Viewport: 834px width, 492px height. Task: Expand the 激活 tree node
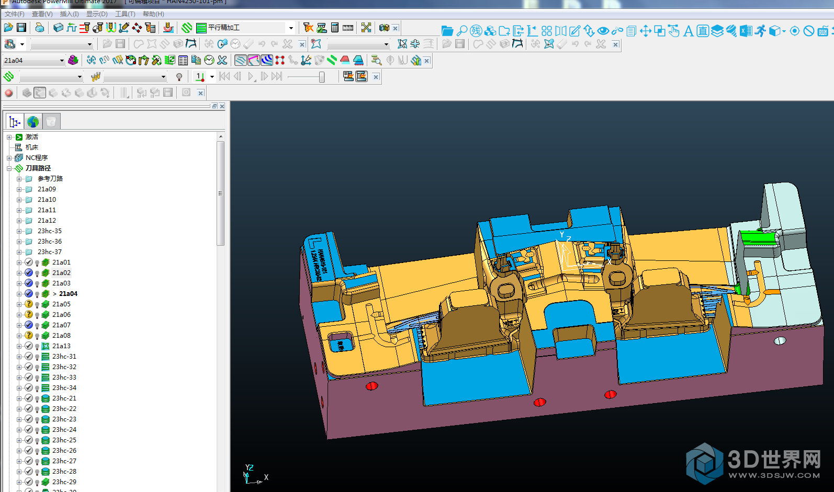9,137
